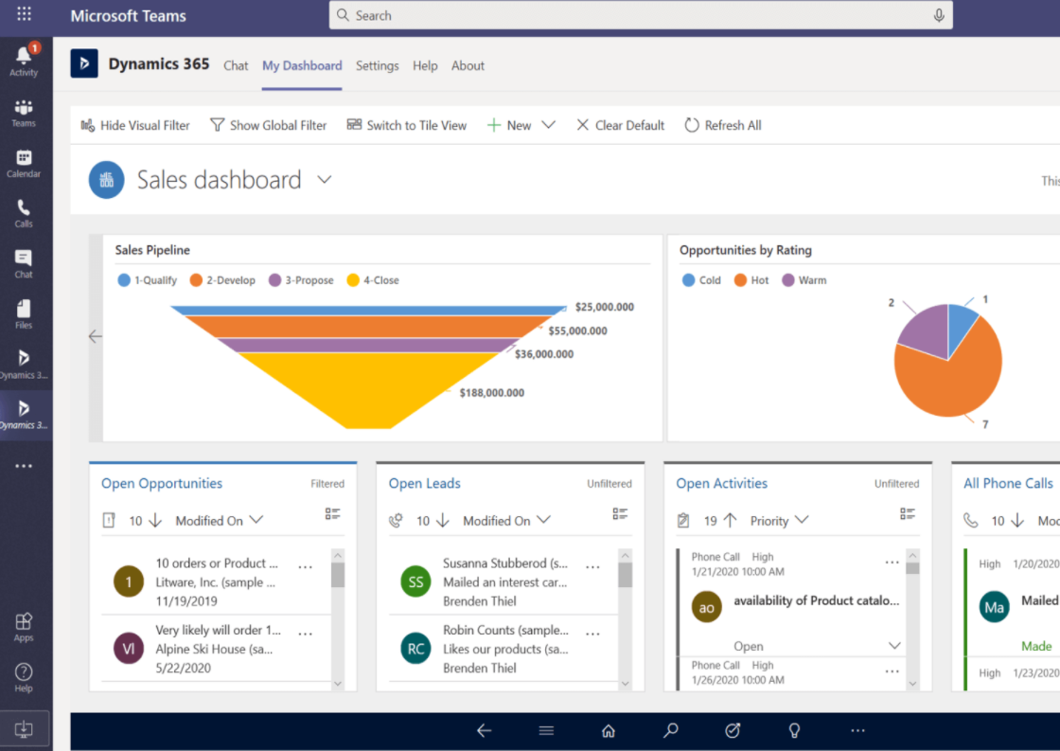Open the lightbulb assistant in bottom bar
The width and height of the screenshot is (1060, 751).
coord(794,731)
